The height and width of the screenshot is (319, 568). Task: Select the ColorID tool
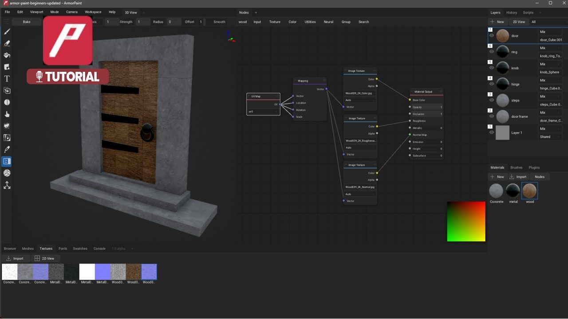(x=7, y=138)
